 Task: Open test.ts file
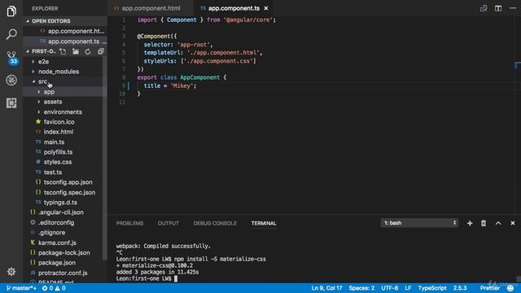coord(52,173)
